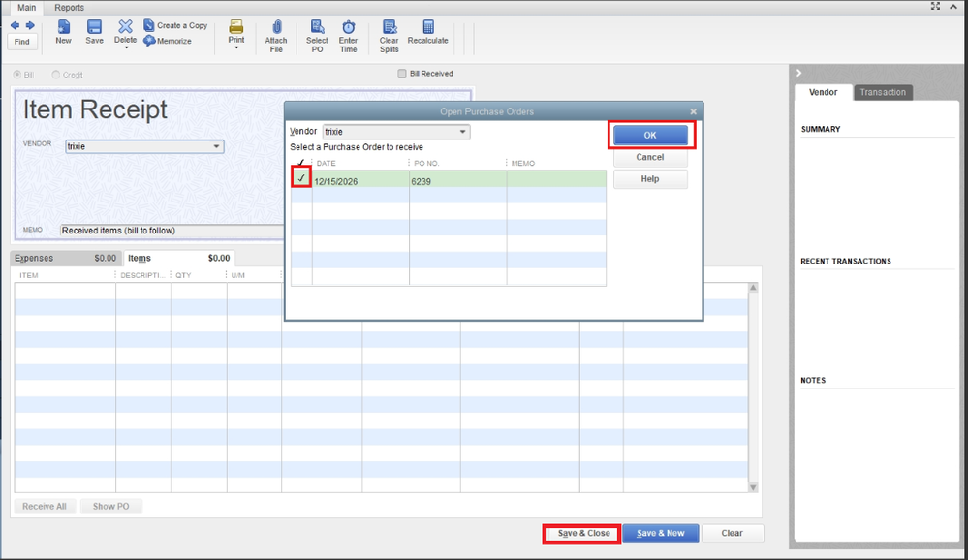
Task: Click OK in Open Purchase Orders dialog
Action: pyautogui.click(x=650, y=136)
